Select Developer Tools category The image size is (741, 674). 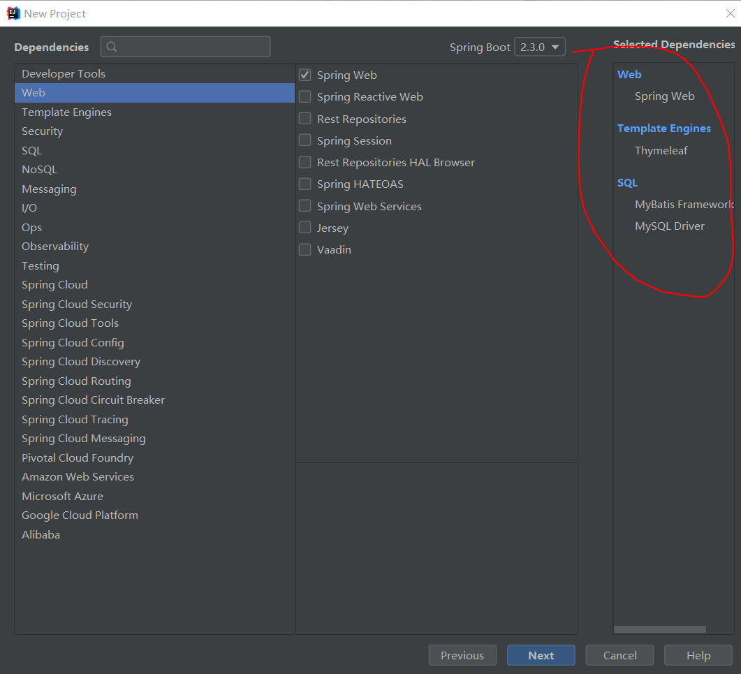point(154,74)
